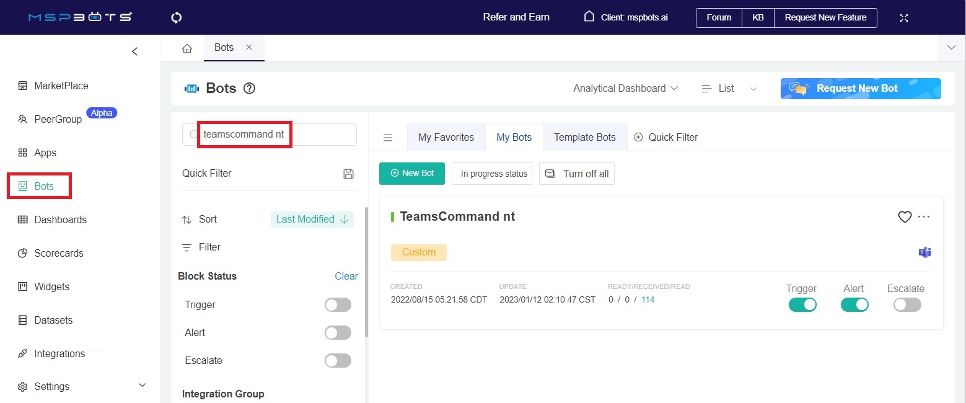The height and width of the screenshot is (403, 966).
Task: Open Dashboards from the sidebar
Action: [60, 219]
